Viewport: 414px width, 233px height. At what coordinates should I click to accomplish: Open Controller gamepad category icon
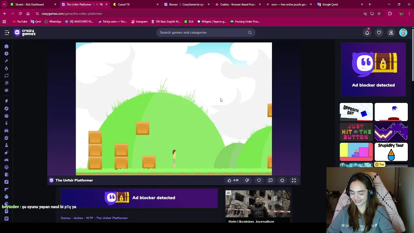point(6,160)
